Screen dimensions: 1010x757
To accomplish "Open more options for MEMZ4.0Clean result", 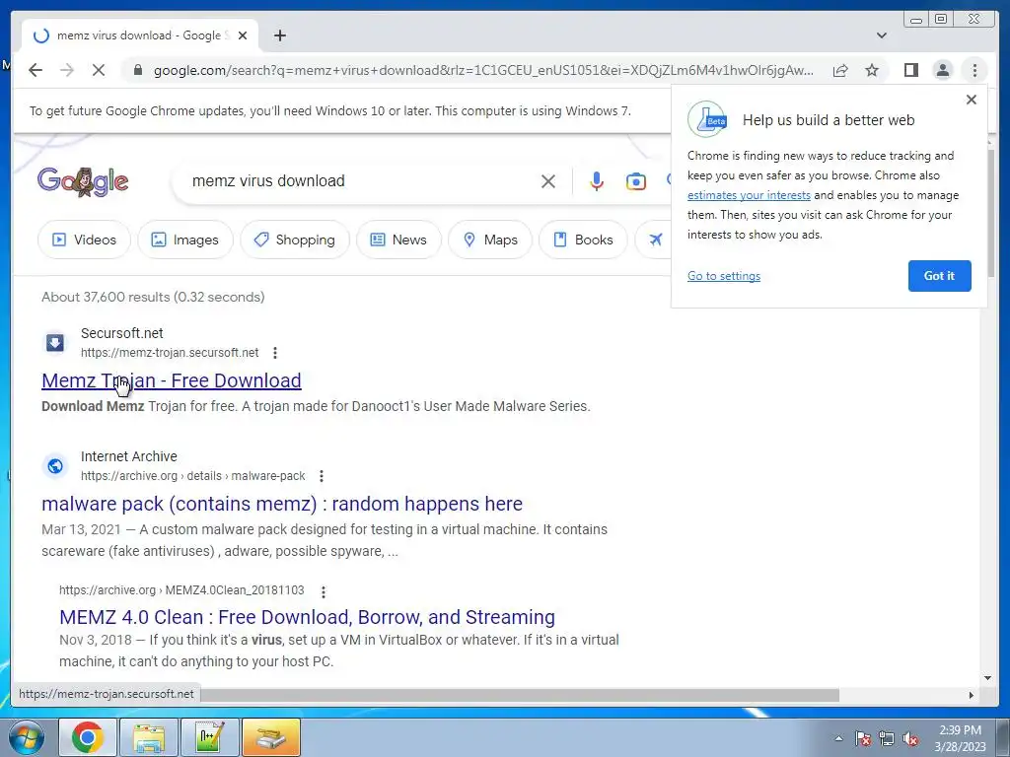I will click(x=324, y=591).
